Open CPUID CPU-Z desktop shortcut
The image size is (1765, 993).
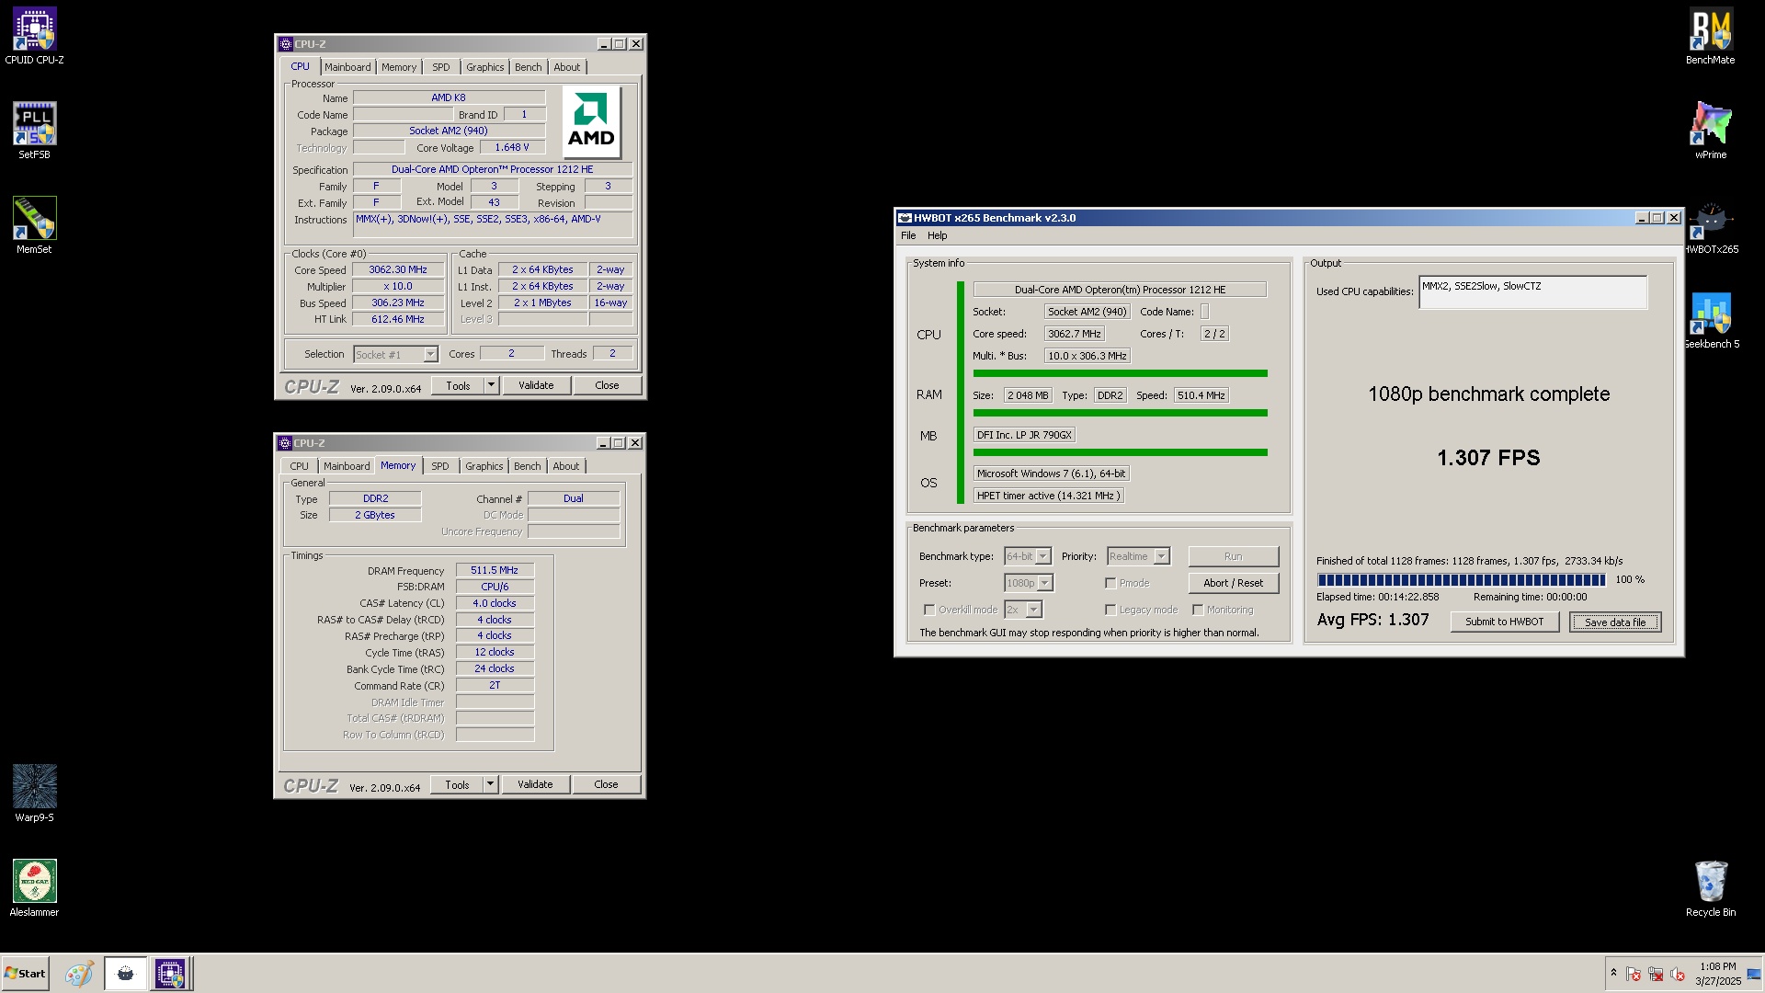34,37
